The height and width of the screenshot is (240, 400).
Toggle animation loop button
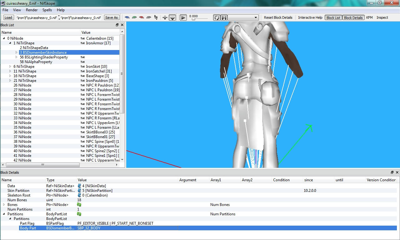coord(217,17)
